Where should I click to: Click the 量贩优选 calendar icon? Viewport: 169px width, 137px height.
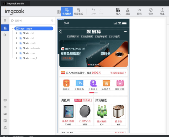(x=120, y=83)
